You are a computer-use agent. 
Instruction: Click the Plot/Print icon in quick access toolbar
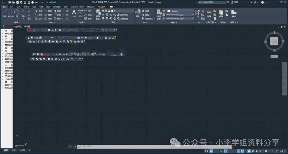[33, 2]
